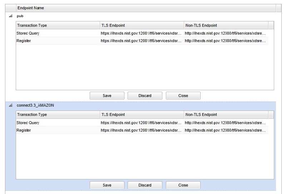Screen dimensions: 286x194
Task: Sort by Transaction Type in connect3.3_AMAZON table
Action: click(58, 115)
